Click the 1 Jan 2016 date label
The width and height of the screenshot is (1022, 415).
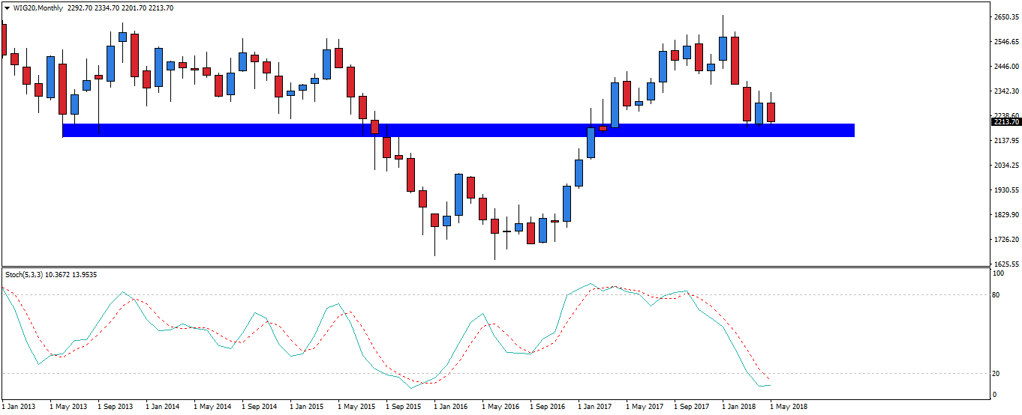point(452,407)
